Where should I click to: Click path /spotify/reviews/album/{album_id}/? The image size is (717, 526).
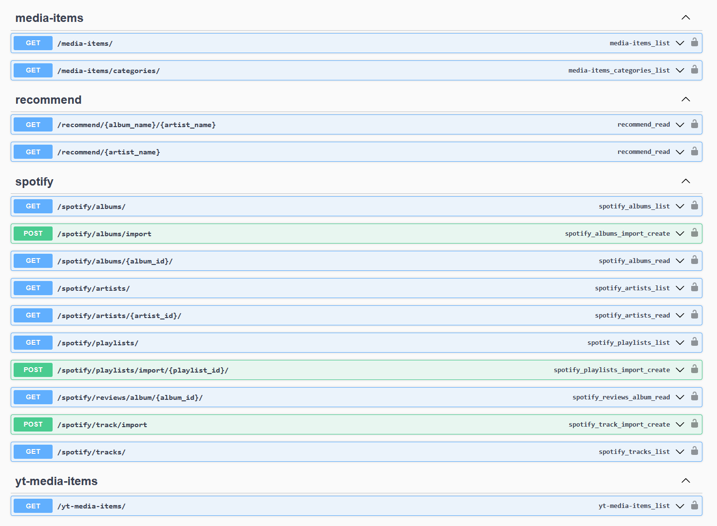click(x=130, y=397)
